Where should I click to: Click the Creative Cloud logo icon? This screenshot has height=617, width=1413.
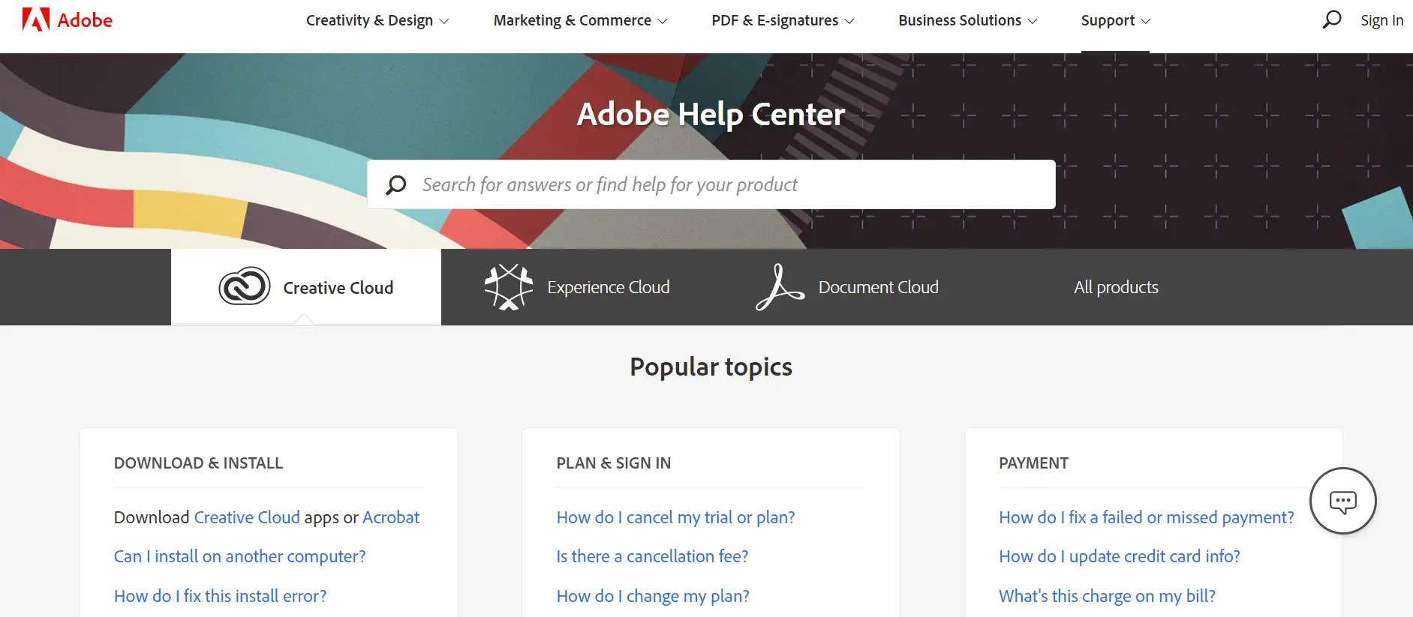pyautogui.click(x=244, y=286)
